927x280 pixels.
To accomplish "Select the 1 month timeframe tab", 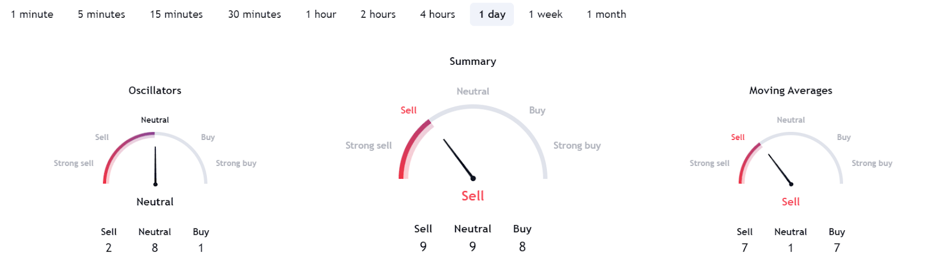I will coord(606,14).
